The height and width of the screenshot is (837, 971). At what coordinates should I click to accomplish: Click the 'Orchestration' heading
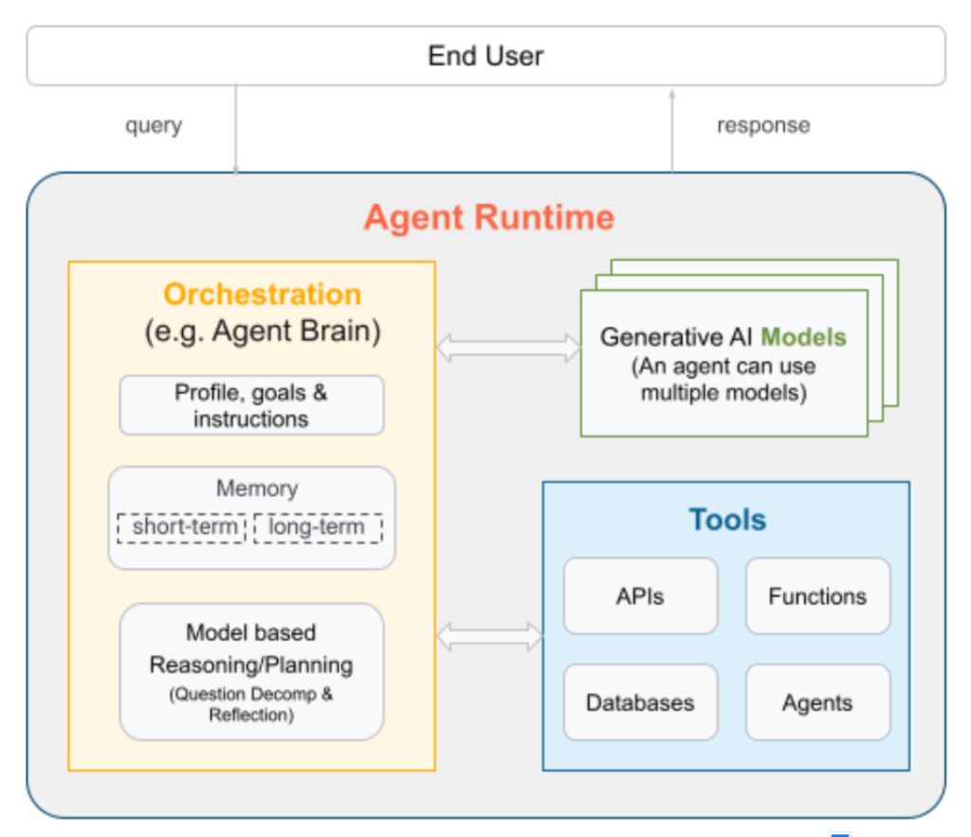coord(262,294)
